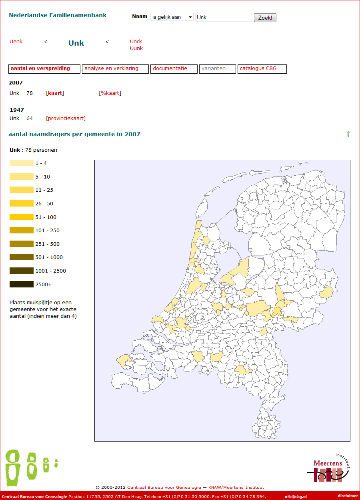This screenshot has width=360, height=500.
Task: Open the disclaimer link in footer
Action: tap(348, 496)
